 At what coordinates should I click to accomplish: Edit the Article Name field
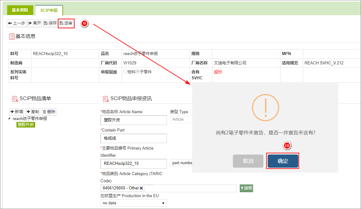[133, 120]
